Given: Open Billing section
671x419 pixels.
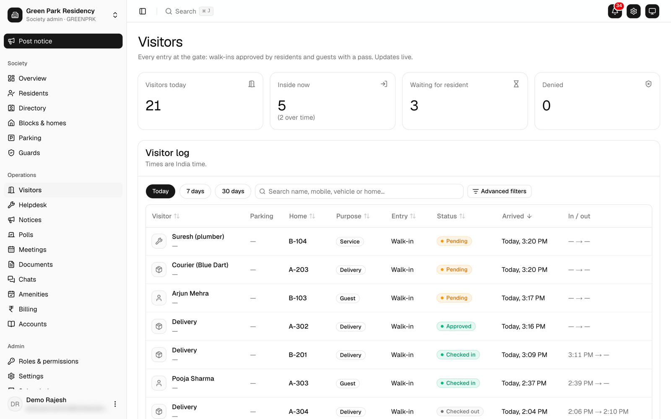Looking at the screenshot, I should [63, 309].
